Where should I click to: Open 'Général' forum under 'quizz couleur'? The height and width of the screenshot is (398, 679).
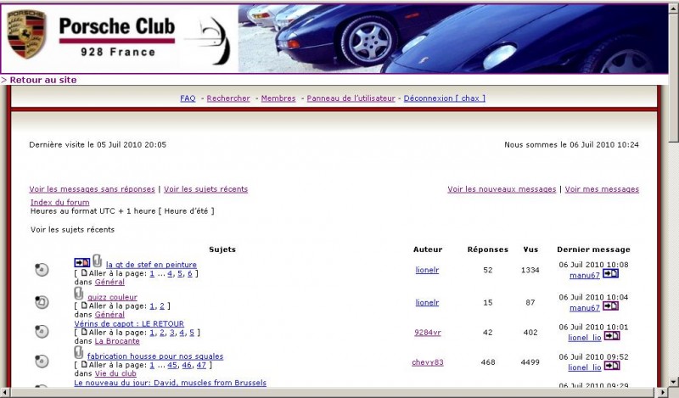point(109,315)
